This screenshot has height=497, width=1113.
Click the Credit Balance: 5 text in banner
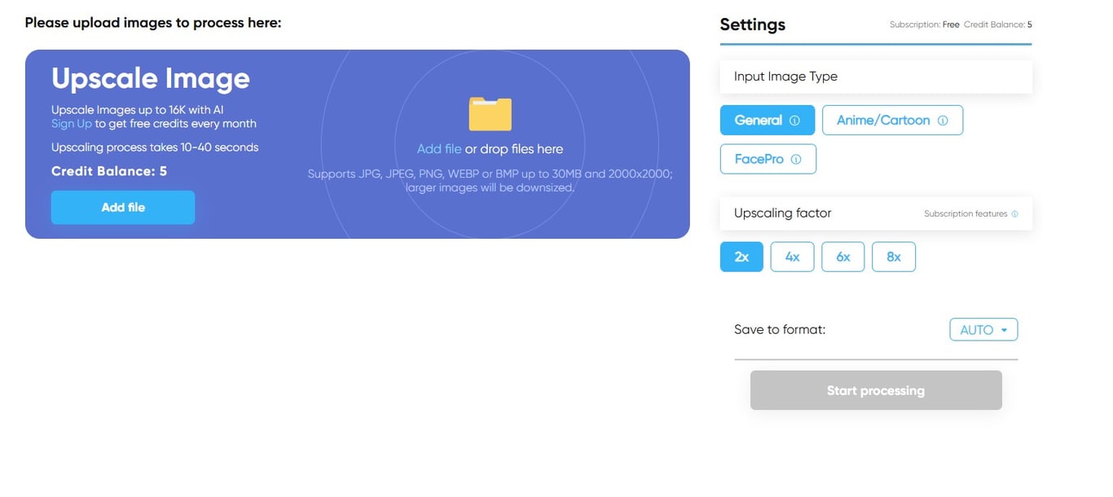(109, 171)
